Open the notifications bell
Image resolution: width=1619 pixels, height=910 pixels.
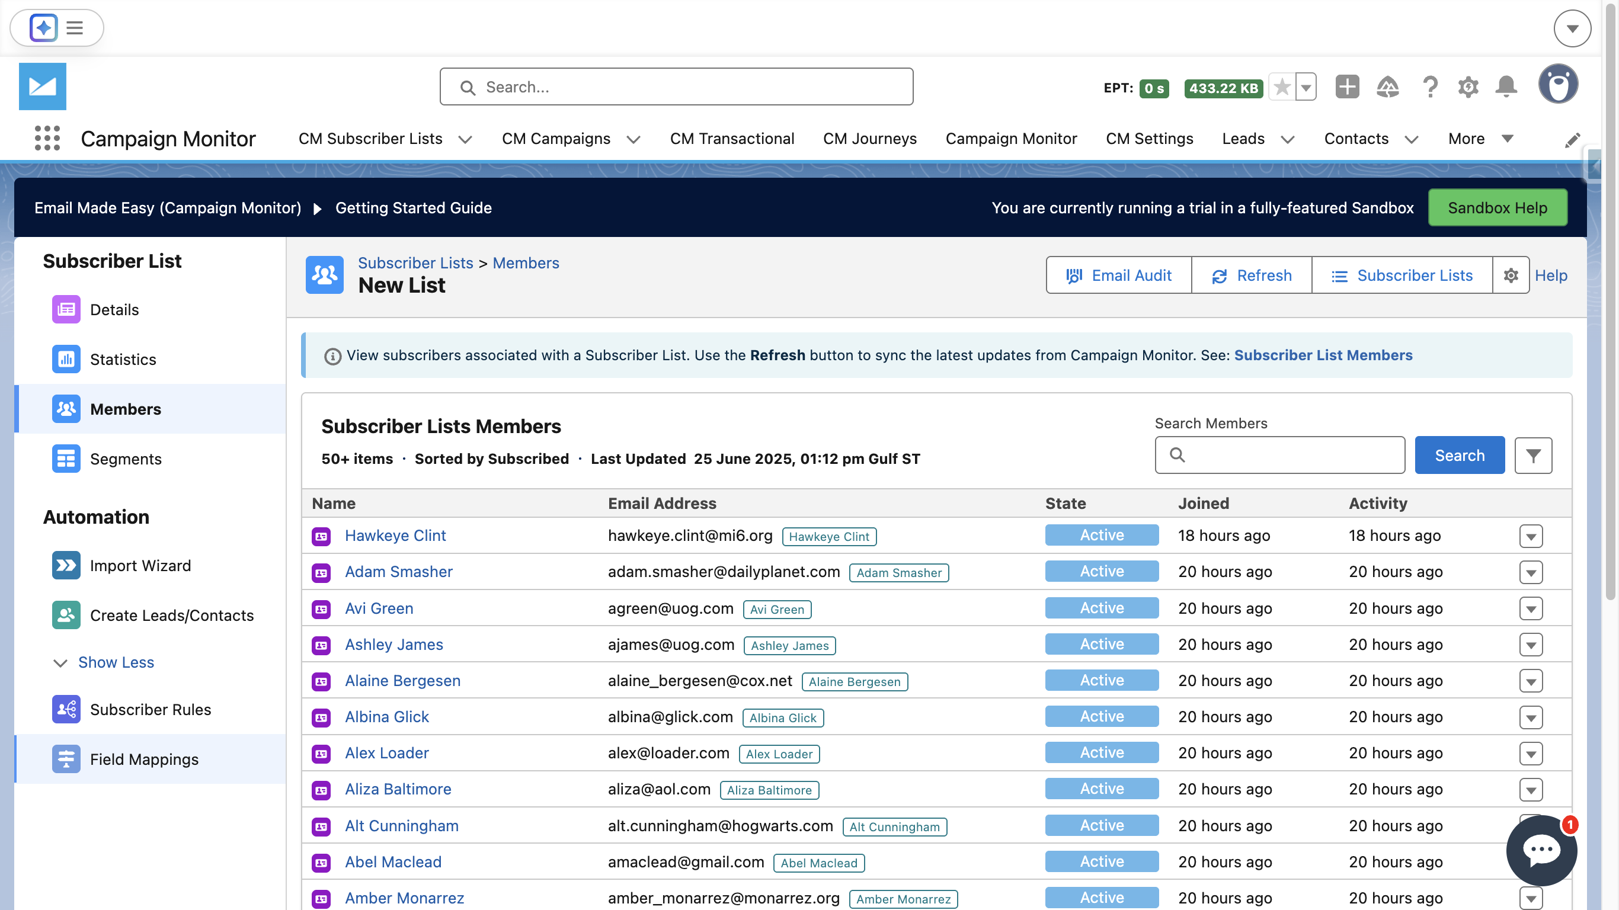click(1506, 86)
